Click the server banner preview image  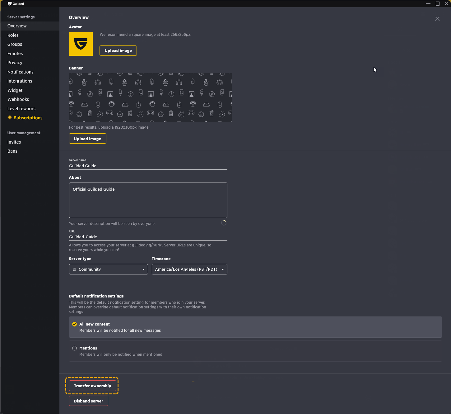pyautogui.click(x=150, y=98)
